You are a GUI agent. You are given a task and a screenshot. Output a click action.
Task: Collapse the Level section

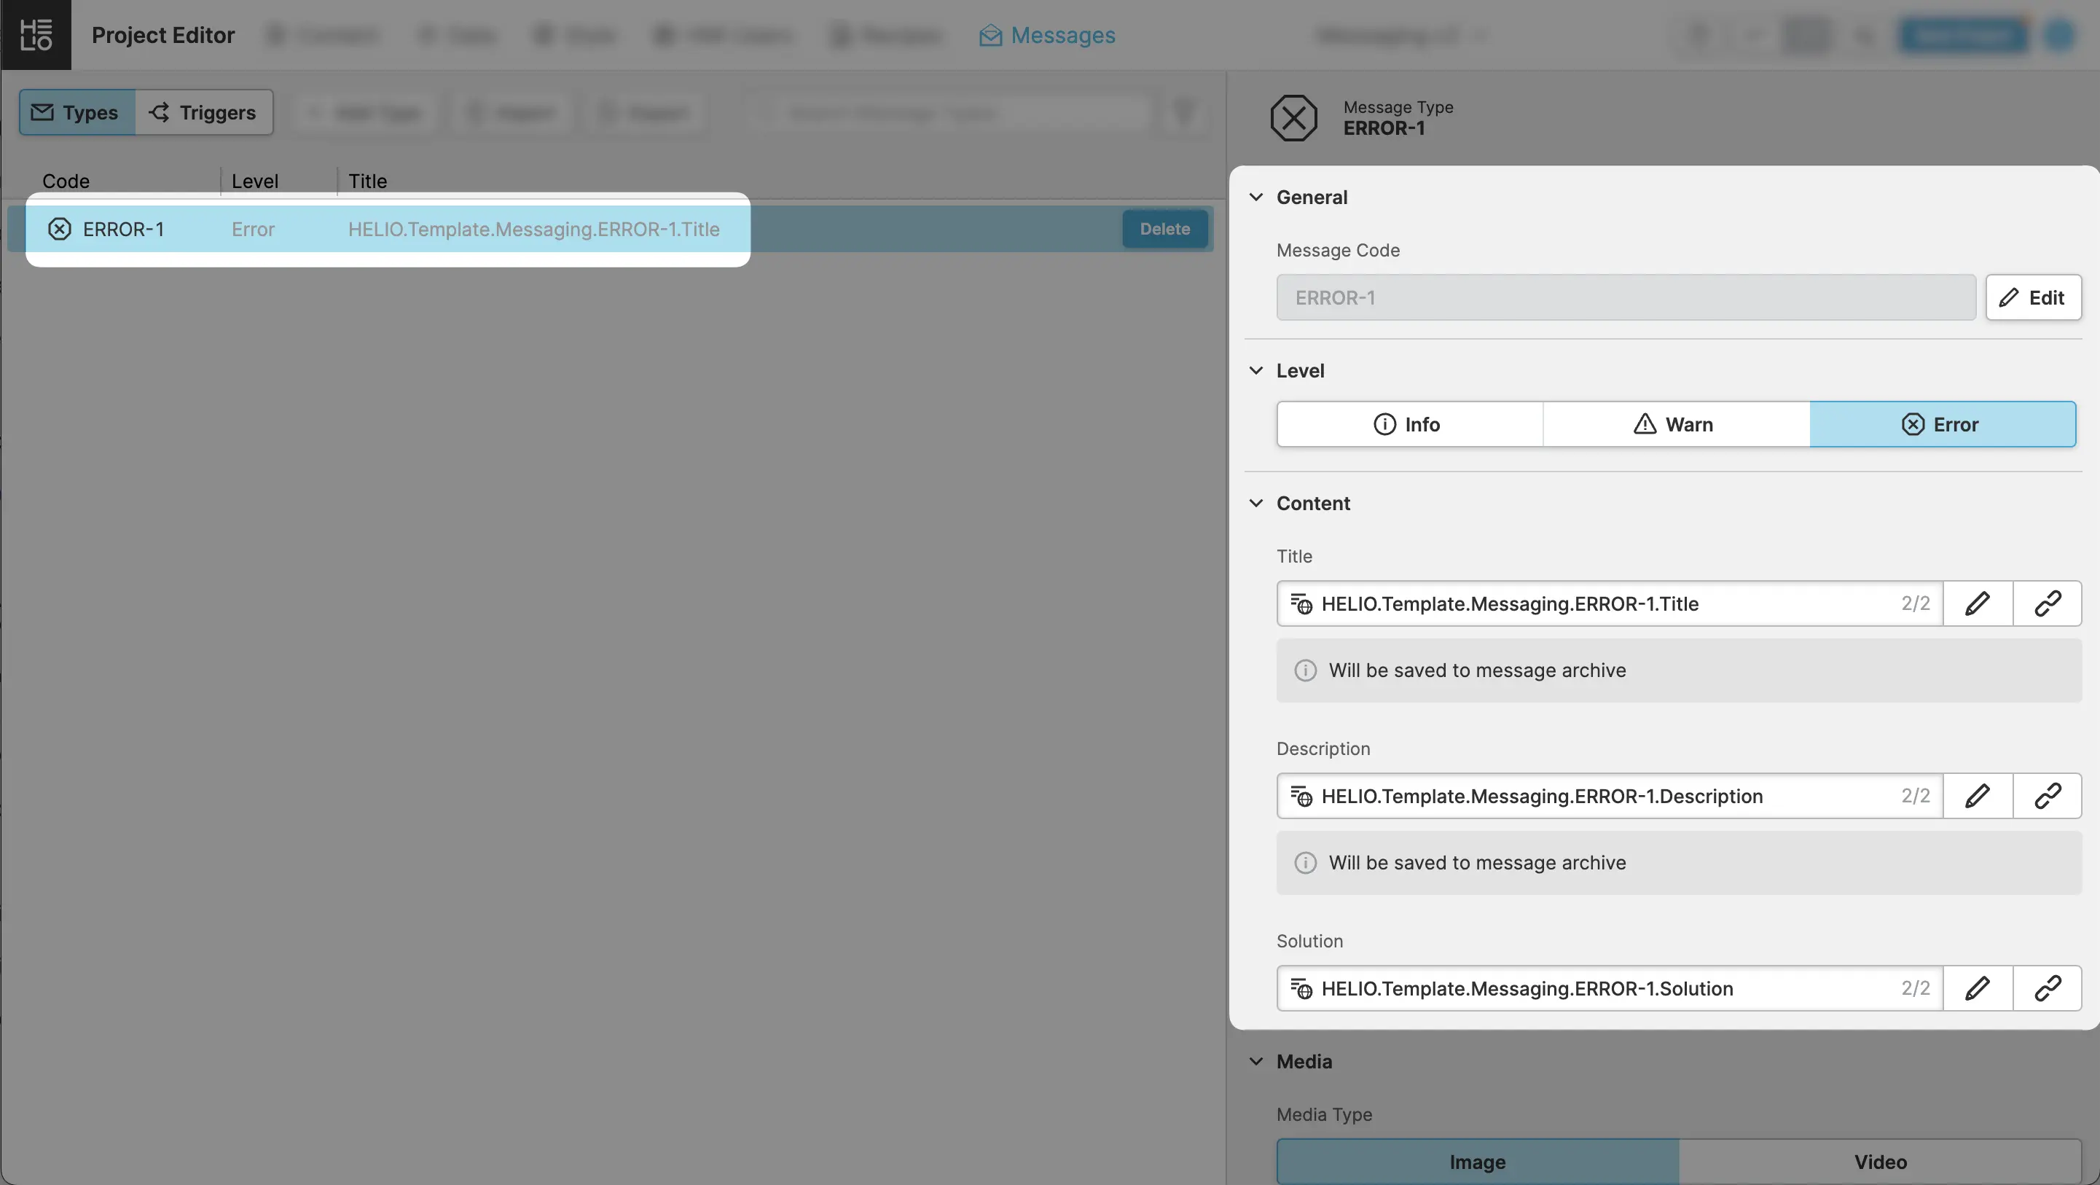point(1256,371)
